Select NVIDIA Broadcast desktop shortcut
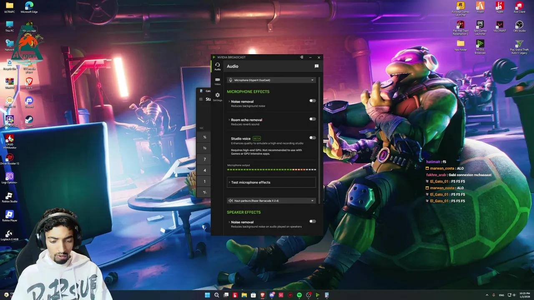Screen dimensions: 534x300 (480, 47)
